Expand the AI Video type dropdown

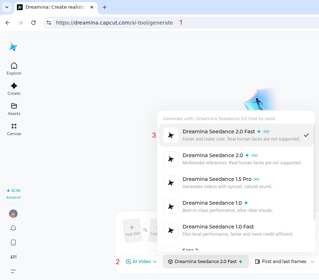(141, 262)
